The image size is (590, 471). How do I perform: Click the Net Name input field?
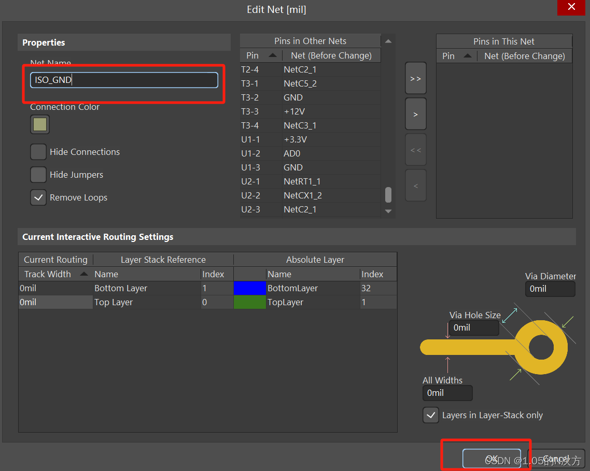pos(123,80)
